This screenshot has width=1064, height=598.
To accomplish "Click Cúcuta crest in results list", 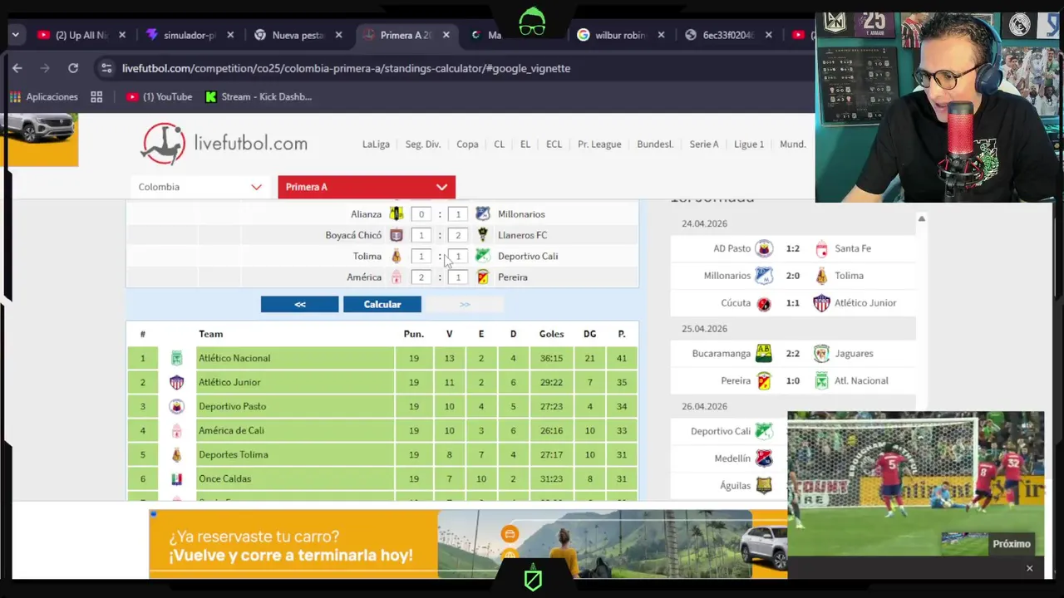I will [x=764, y=303].
